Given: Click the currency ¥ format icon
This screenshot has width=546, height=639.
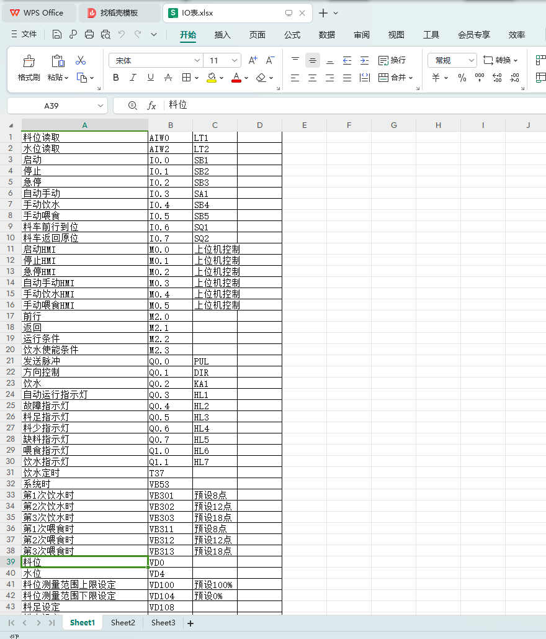Looking at the screenshot, I should (x=436, y=78).
